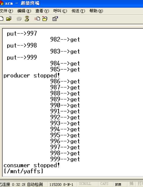The image size is (143, 187).
Task: Click the New connection toolbar icon
Action: pyautogui.click(x=1, y=19)
